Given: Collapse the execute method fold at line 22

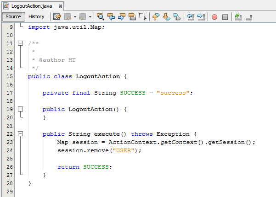Looking at the screenshot, I should [x=20, y=134].
